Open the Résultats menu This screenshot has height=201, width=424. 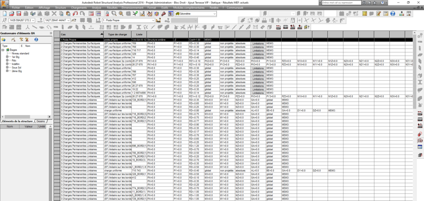112,8
